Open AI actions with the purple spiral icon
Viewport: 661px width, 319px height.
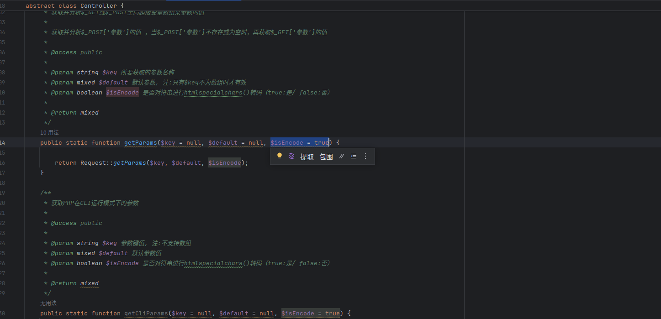point(291,156)
